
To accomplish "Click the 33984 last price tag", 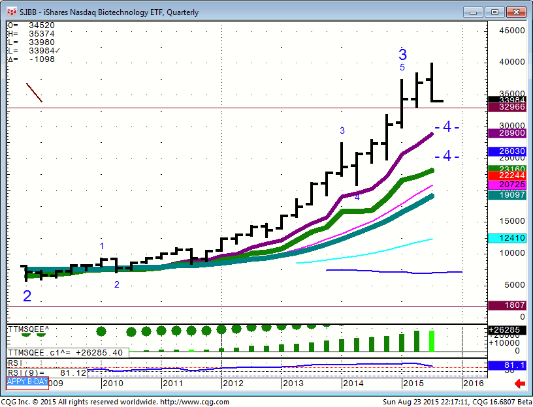I will [x=507, y=100].
